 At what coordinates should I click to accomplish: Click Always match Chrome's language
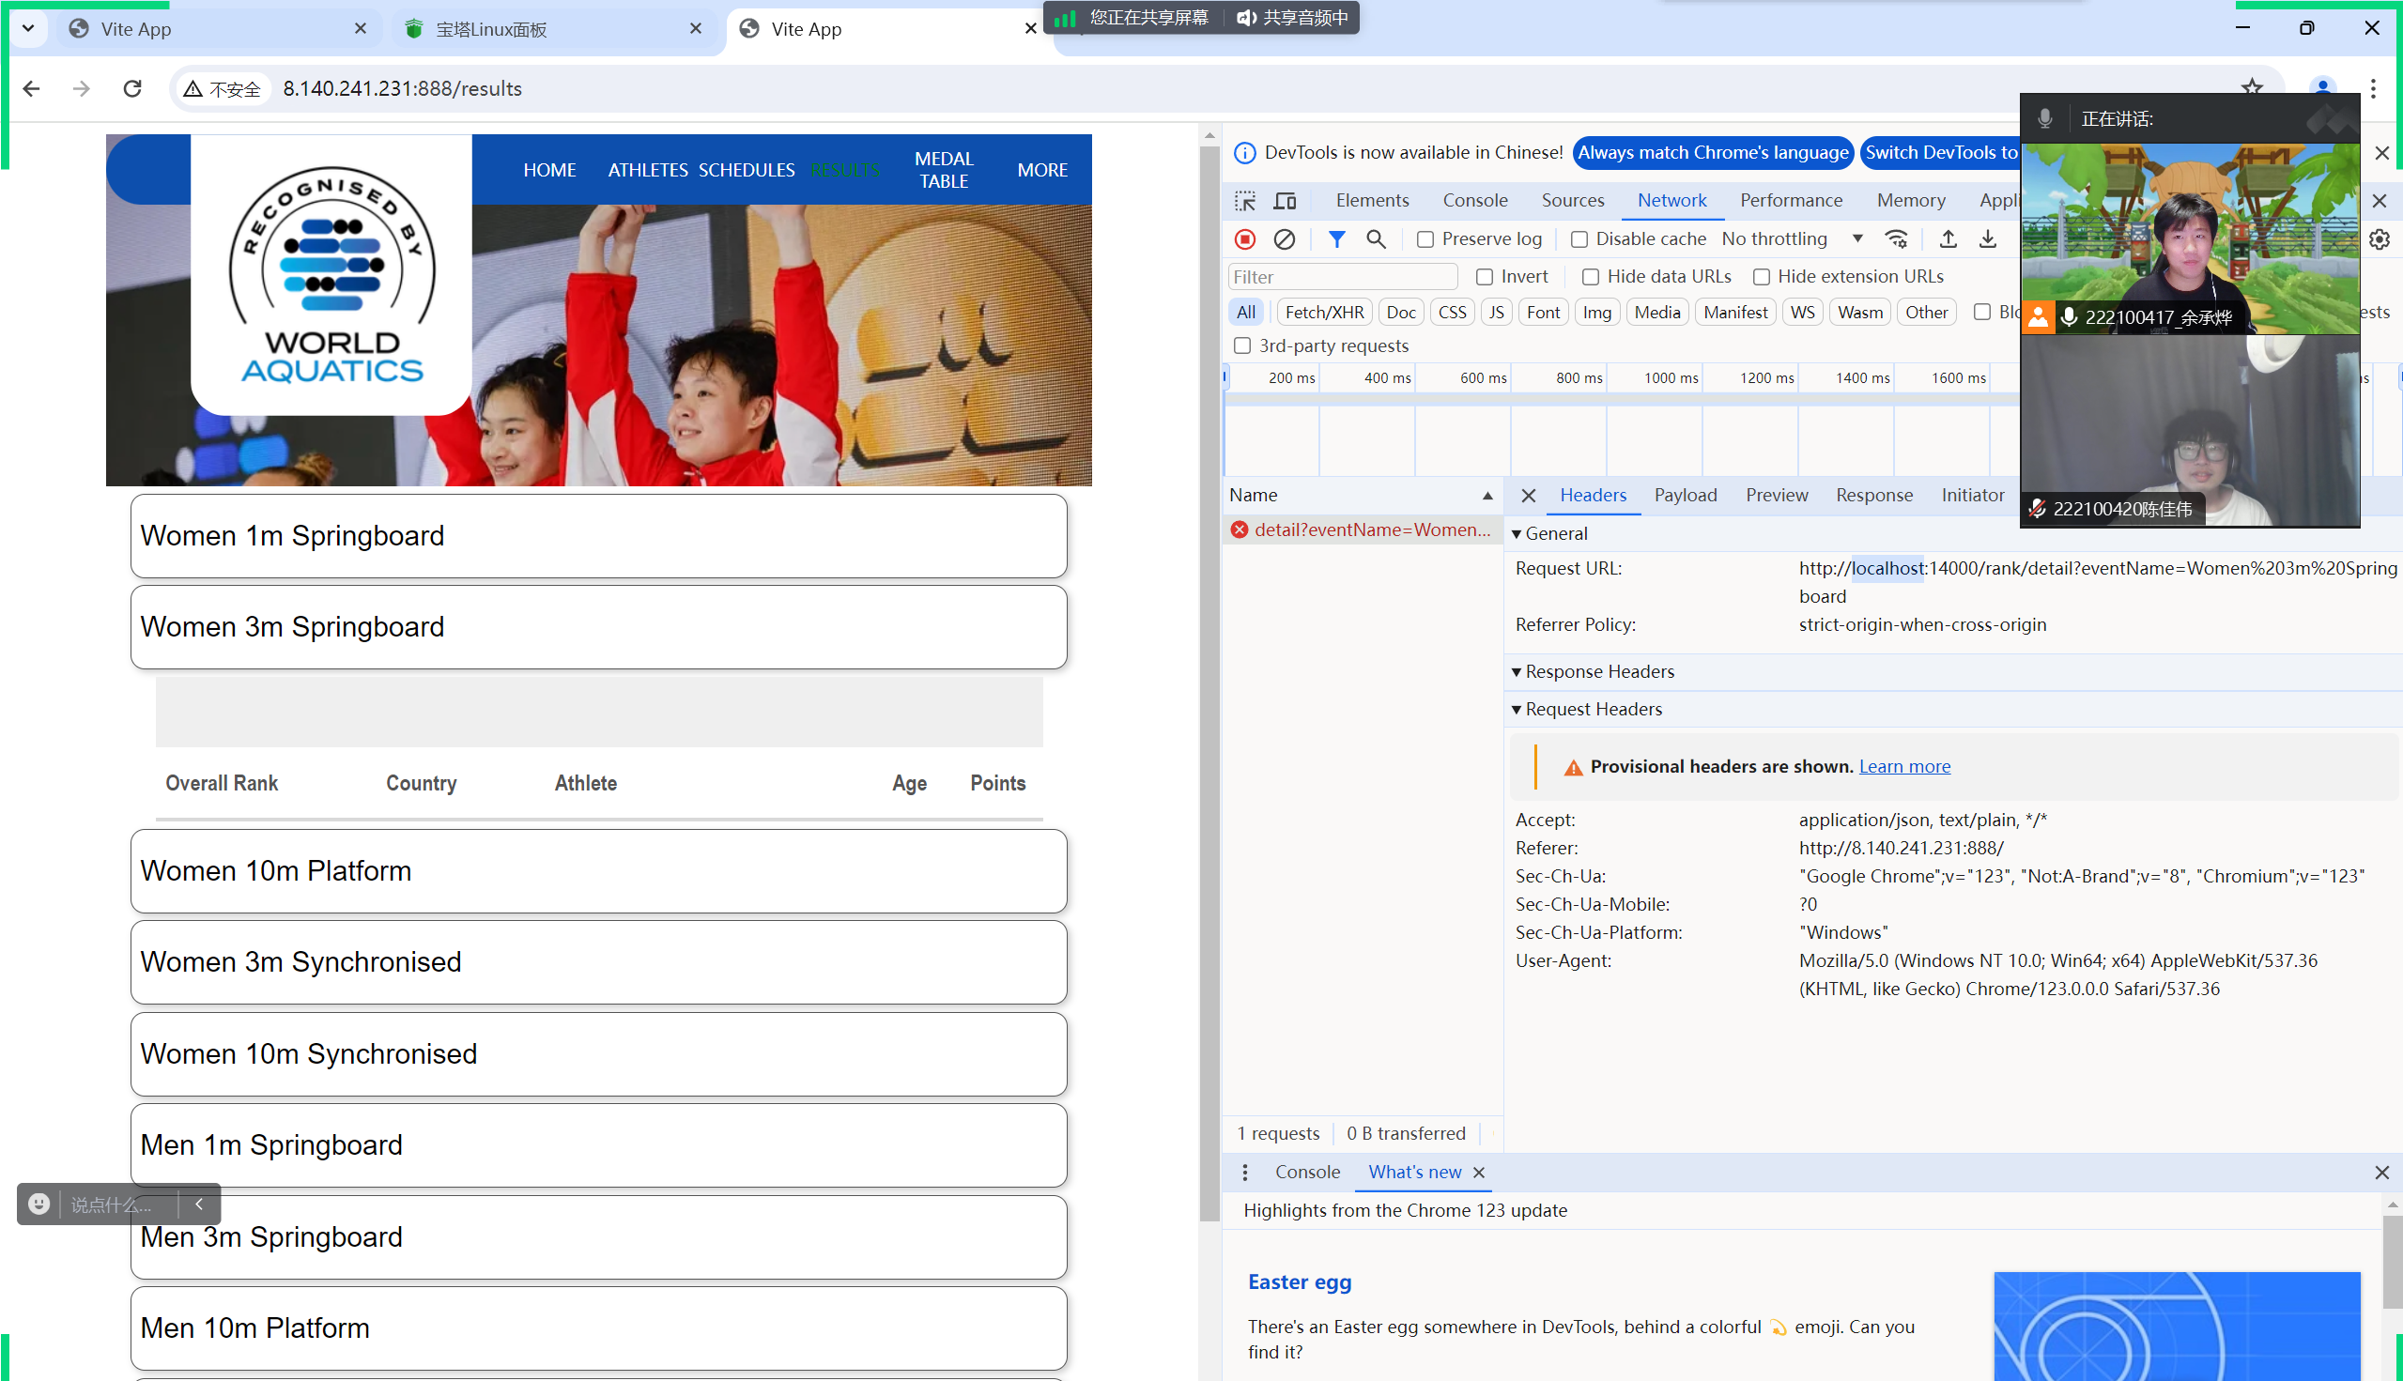click(1713, 153)
